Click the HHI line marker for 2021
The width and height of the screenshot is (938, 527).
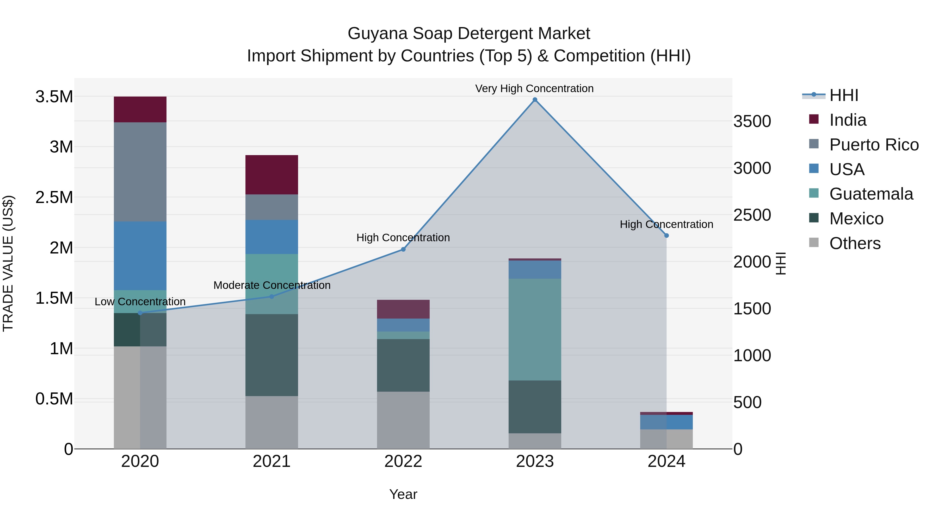click(272, 296)
